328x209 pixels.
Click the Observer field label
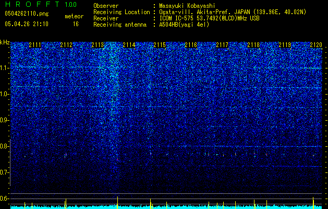click(x=106, y=6)
